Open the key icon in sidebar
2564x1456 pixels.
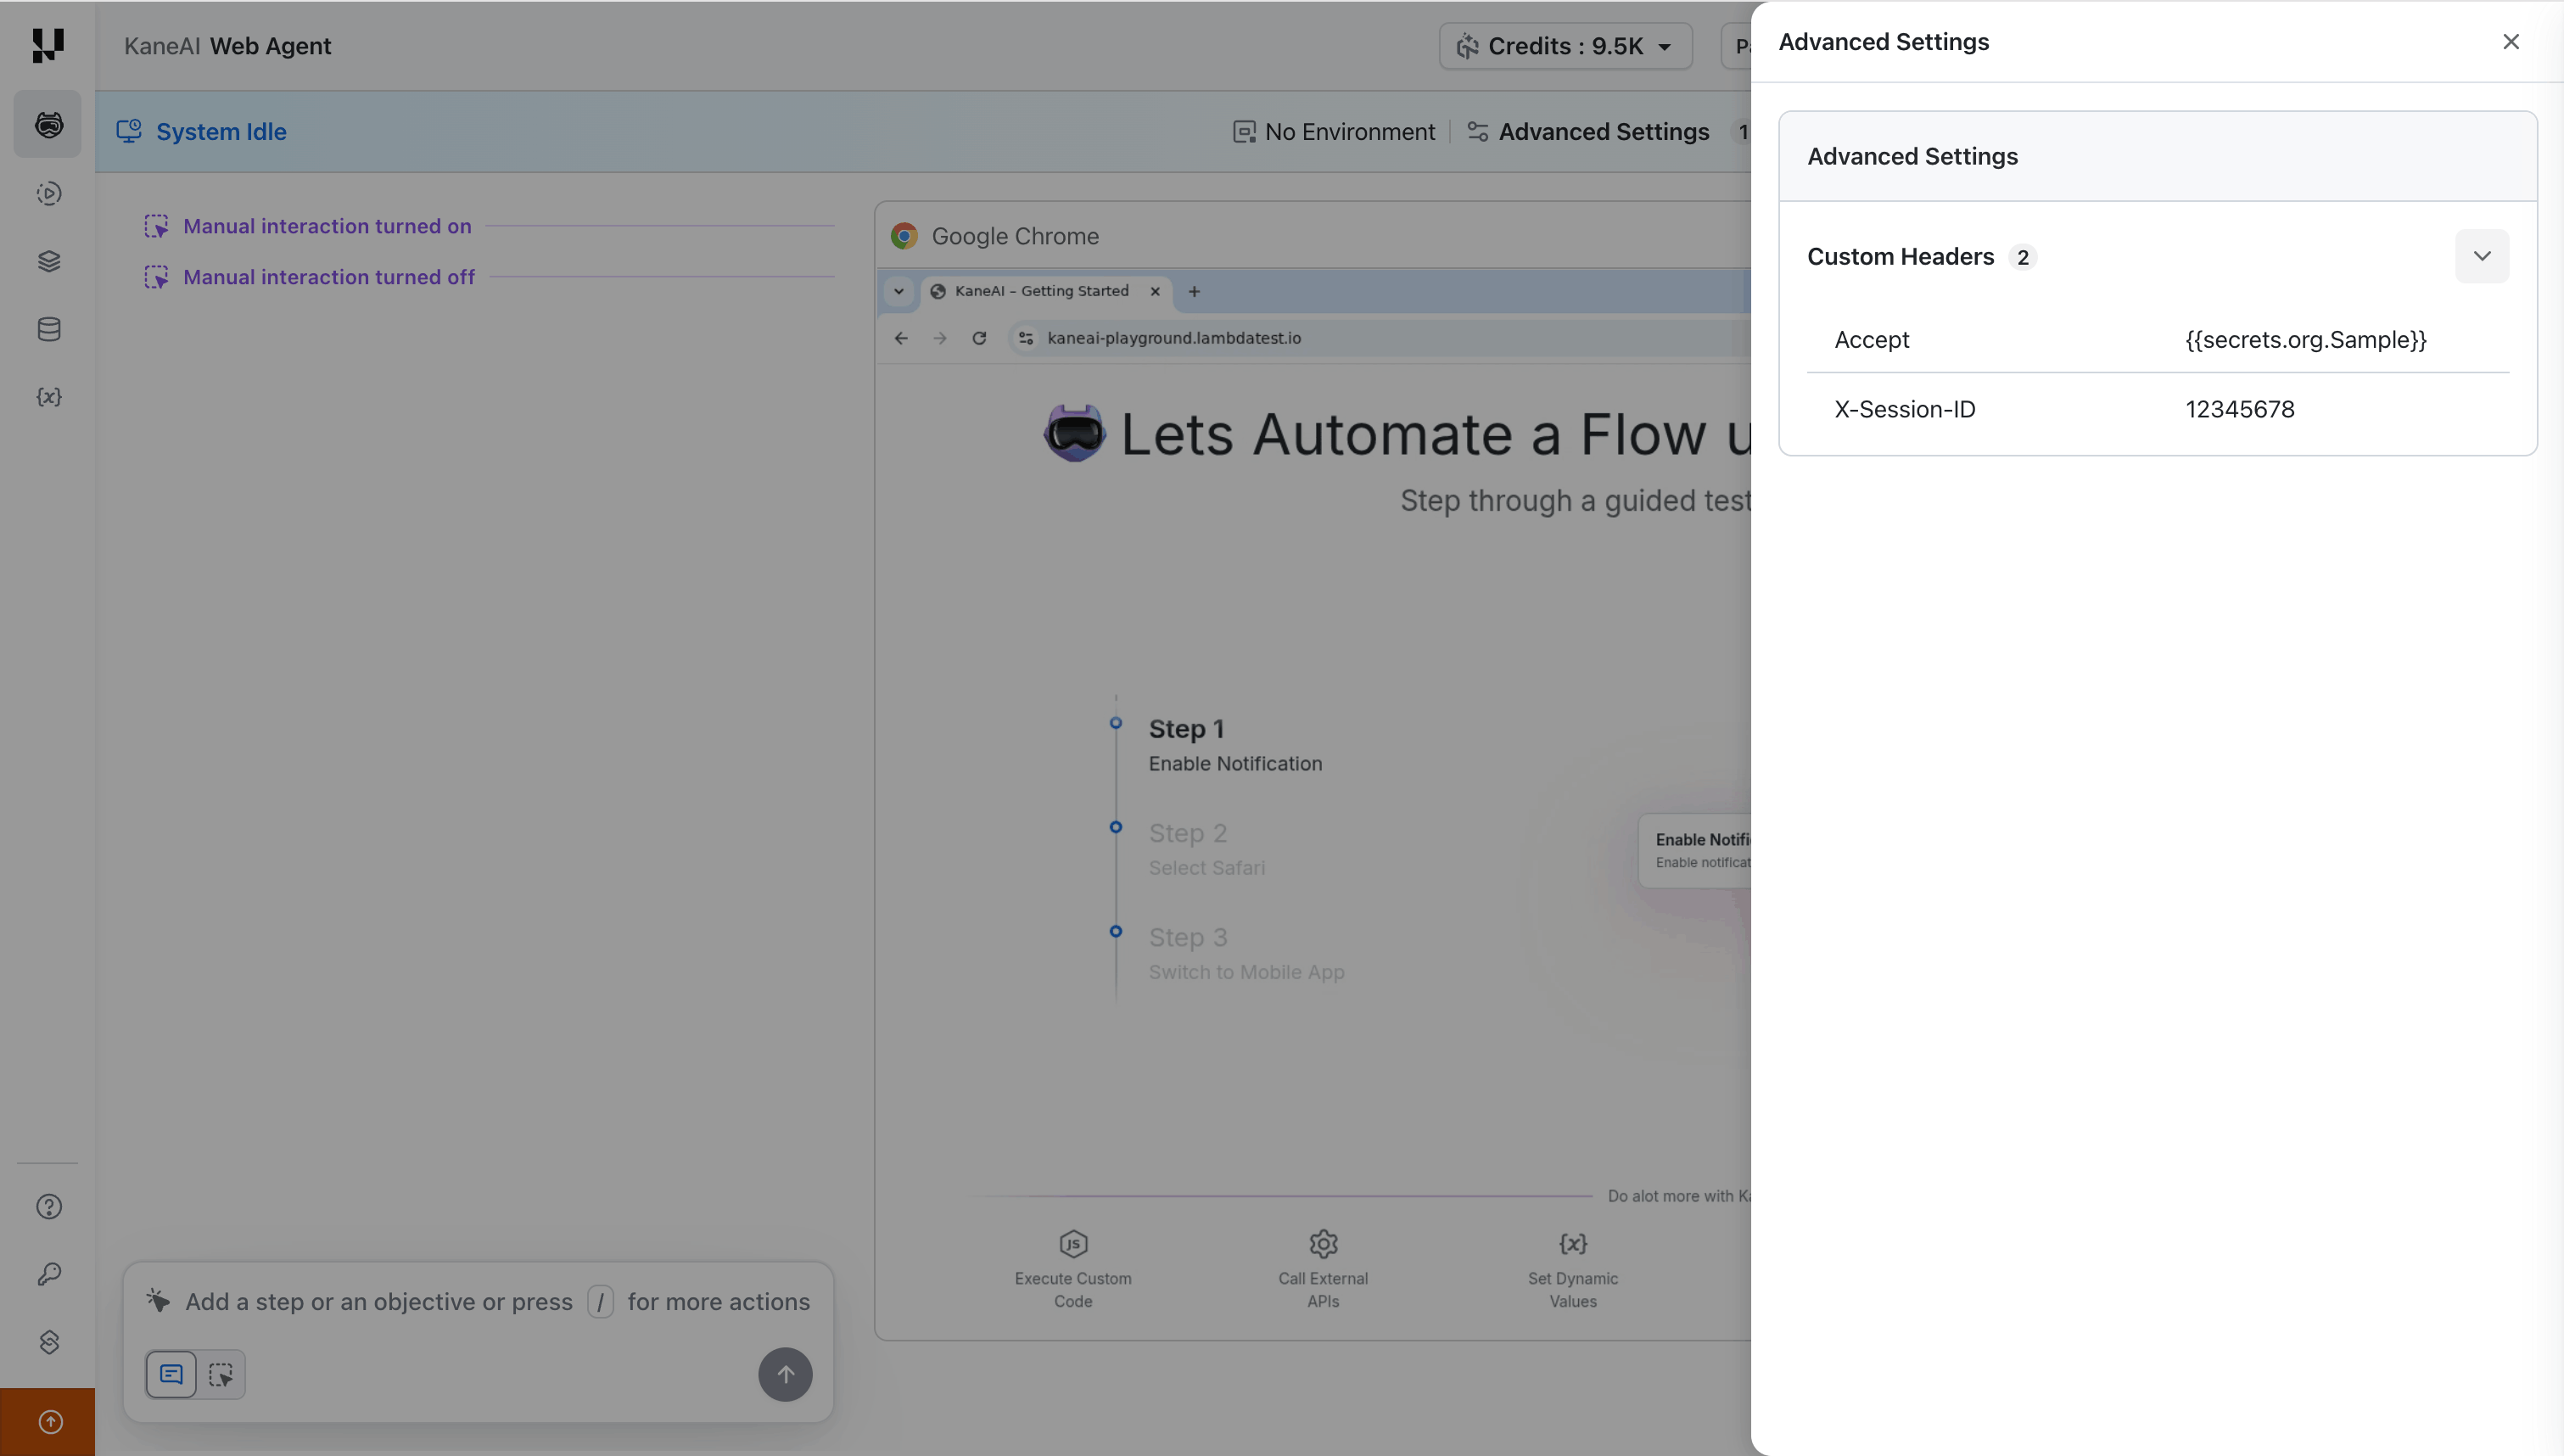coord(49,1274)
